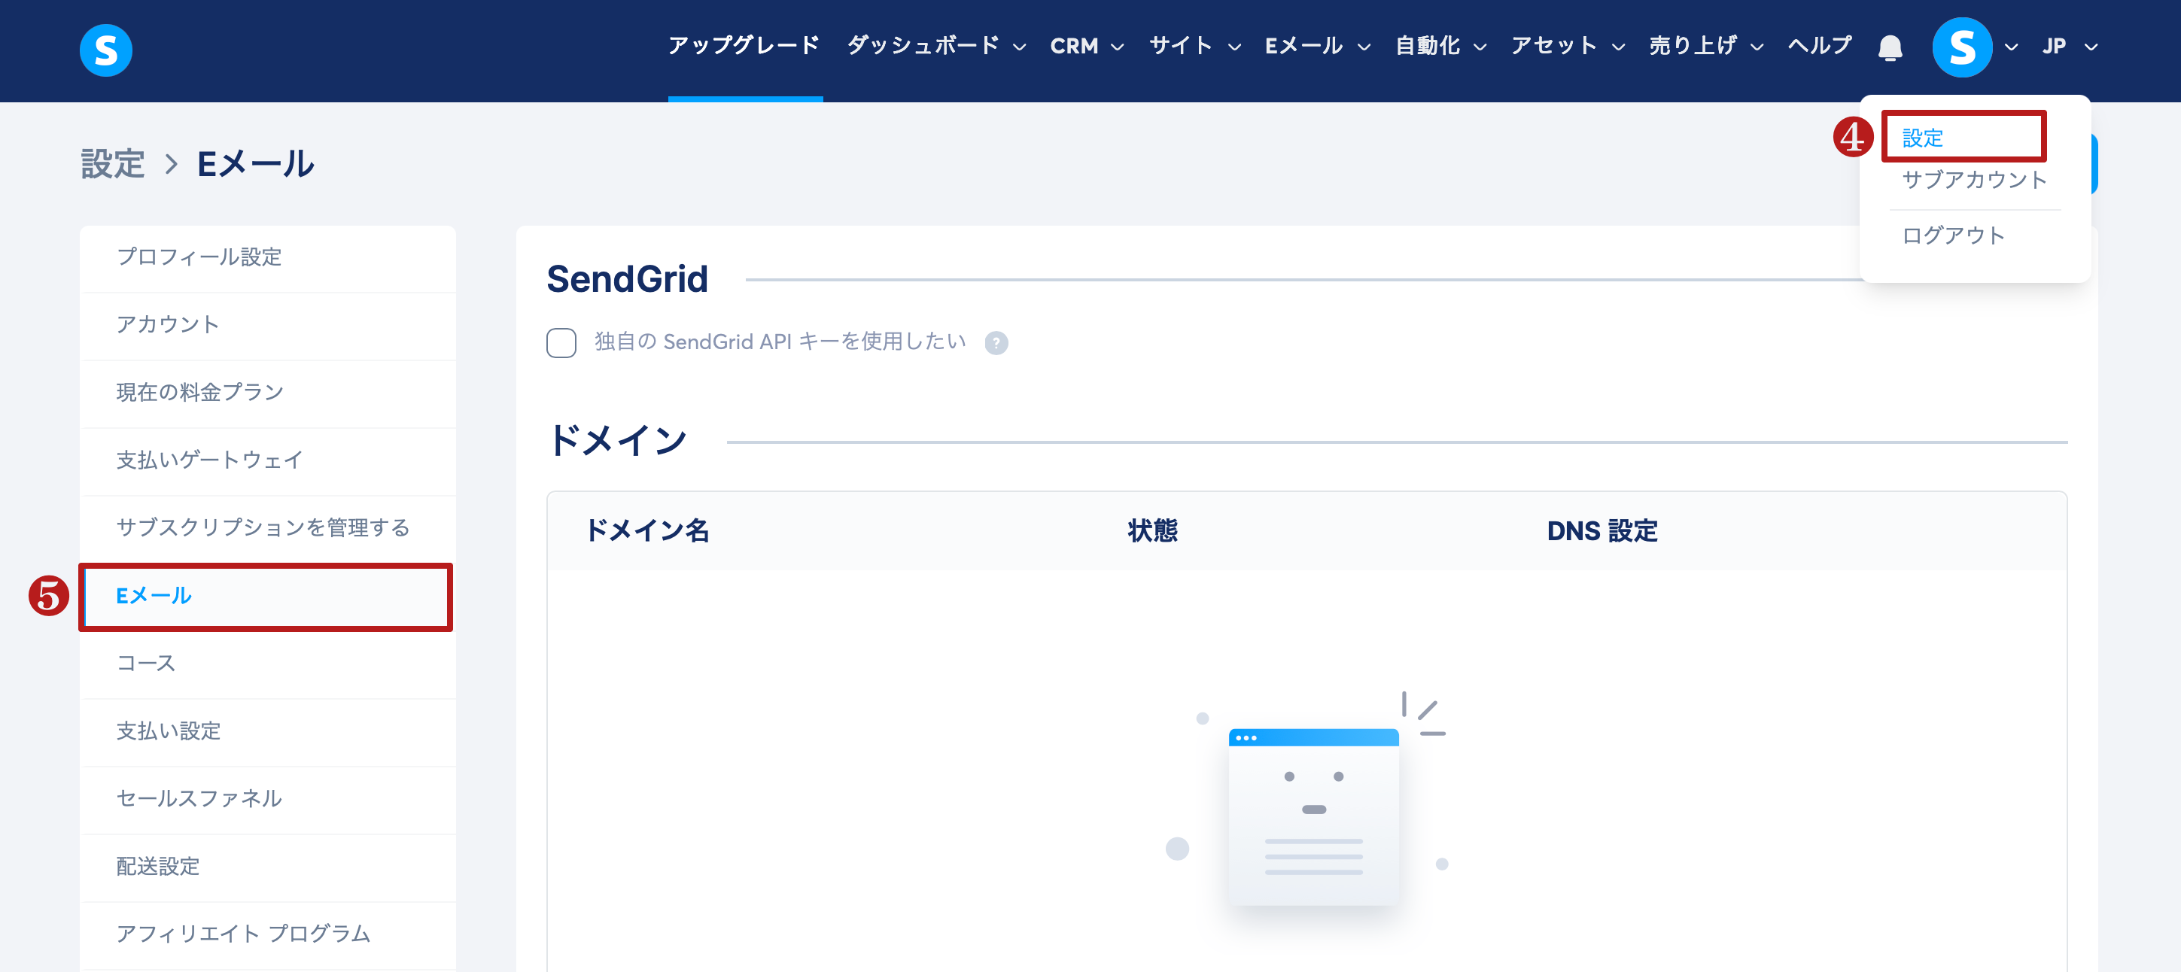Screen dimensions: 2181x972
Task: Open the CRM dropdown in navbar
Action: pyautogui.click(x=1086, y=46)
